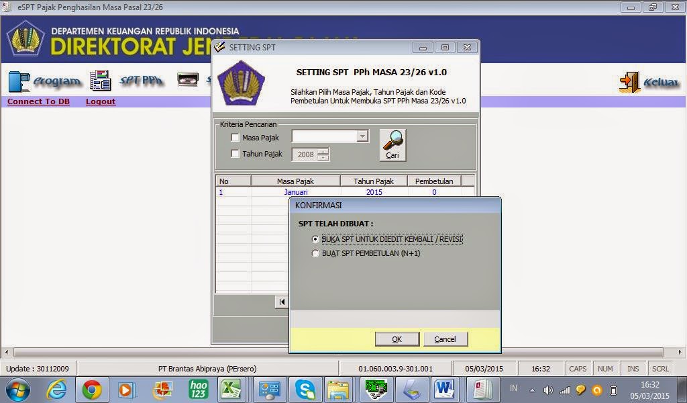
Task: Open Word from the taskbar
Action: tap(445, 390)
